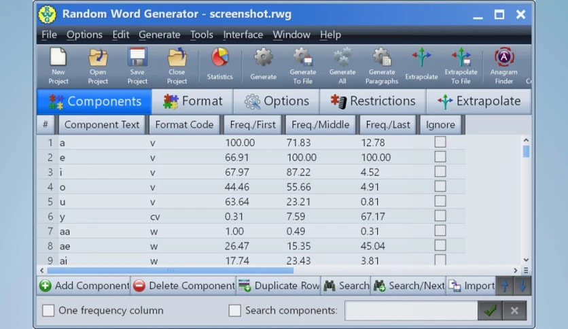Open the Tools menu
568x329 pixels.
tap(201, 35)
